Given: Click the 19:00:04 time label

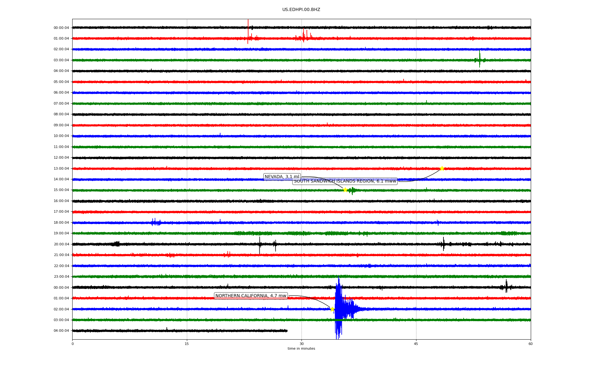Looking at the screenshot, I should [x=61, y=233].
